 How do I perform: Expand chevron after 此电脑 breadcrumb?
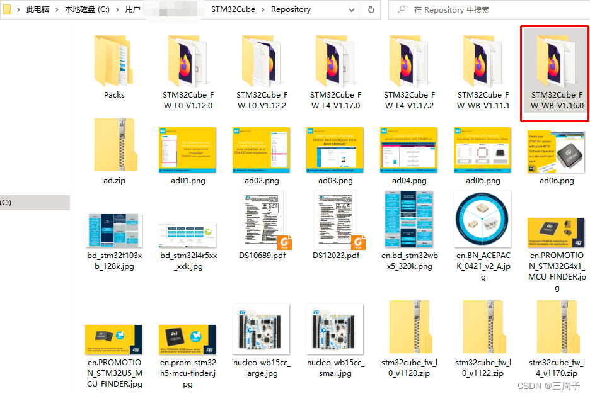pos(57,10)
